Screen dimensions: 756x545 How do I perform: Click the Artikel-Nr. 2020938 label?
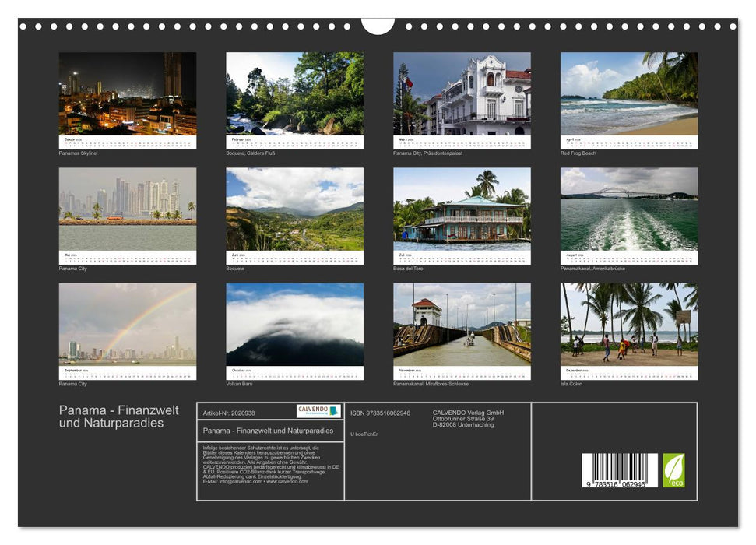(x=227, y=412)
